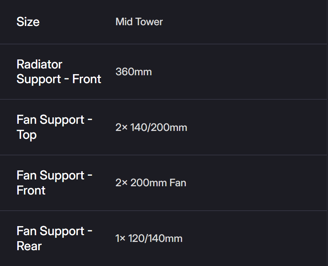Click the Mid Tower value text
Viewport: 328px width, 266px height.
(x=139, y=22)
